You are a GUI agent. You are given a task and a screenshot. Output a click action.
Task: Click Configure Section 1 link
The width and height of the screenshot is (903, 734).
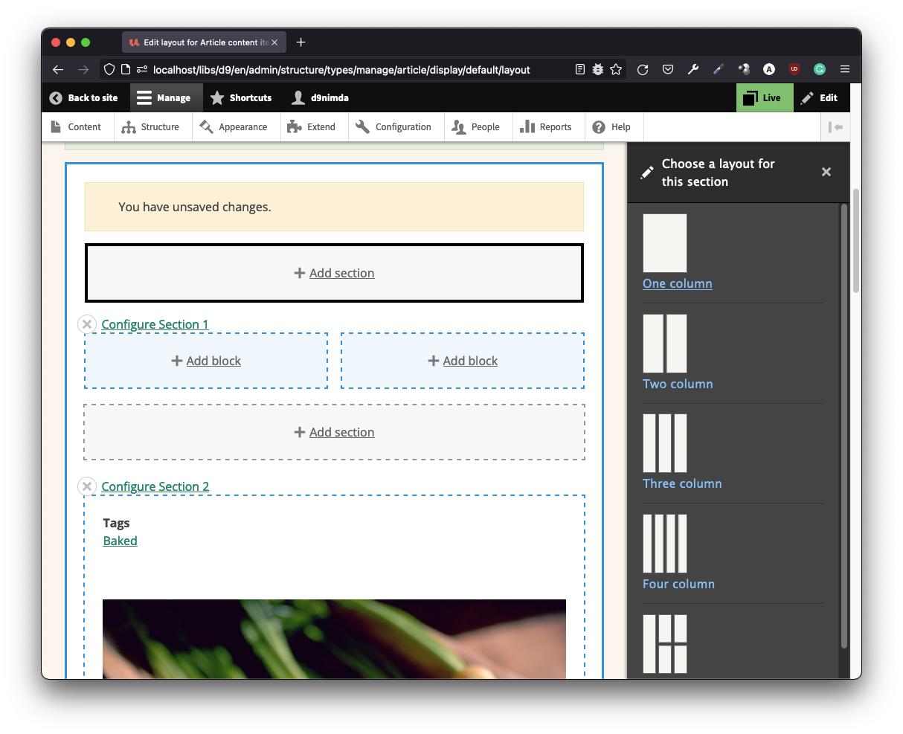155,324
